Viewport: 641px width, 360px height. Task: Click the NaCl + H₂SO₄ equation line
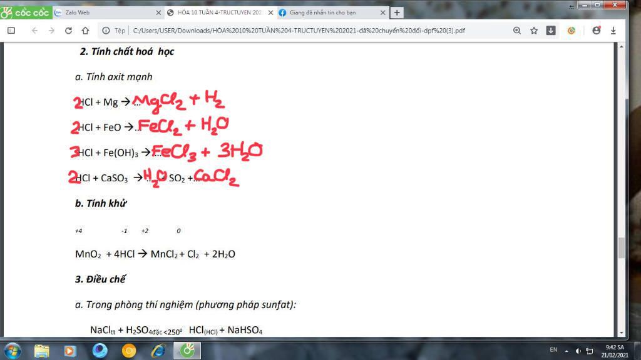(x=176, y=330)
